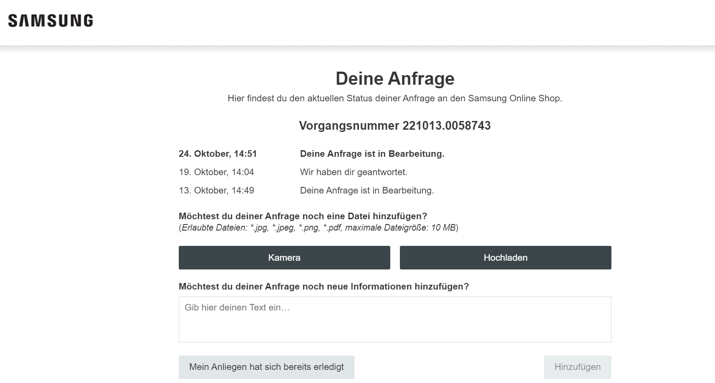Click the Hinzufügen button
Image resolution: width=715 pixels, height=383 pixels.
[577, 367]
